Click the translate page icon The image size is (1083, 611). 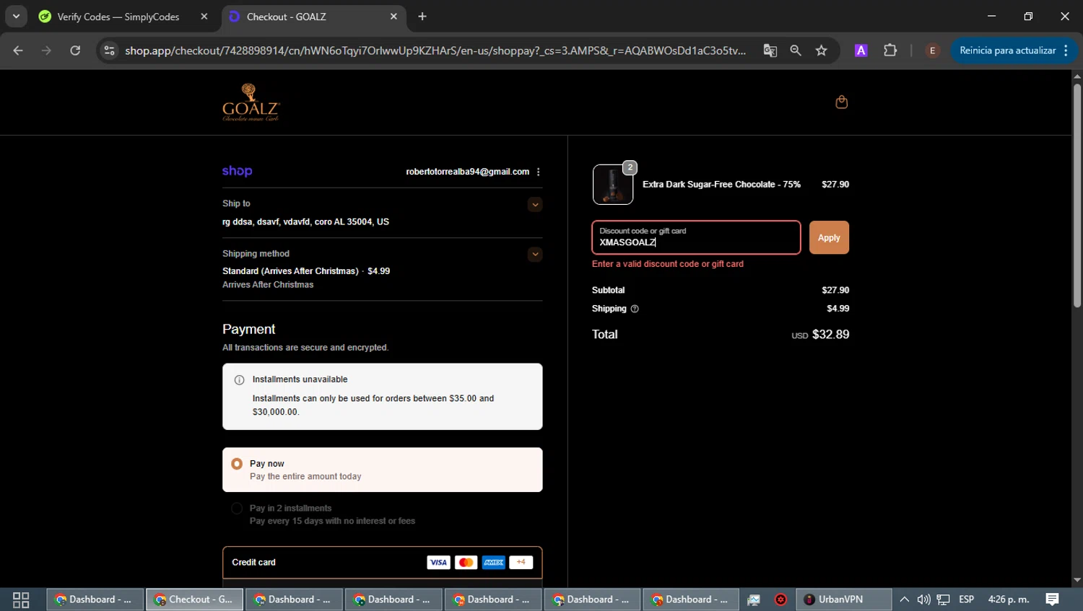coord(770,50)
